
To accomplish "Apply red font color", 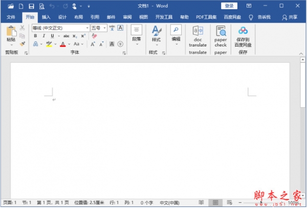I will pos(62,44).
